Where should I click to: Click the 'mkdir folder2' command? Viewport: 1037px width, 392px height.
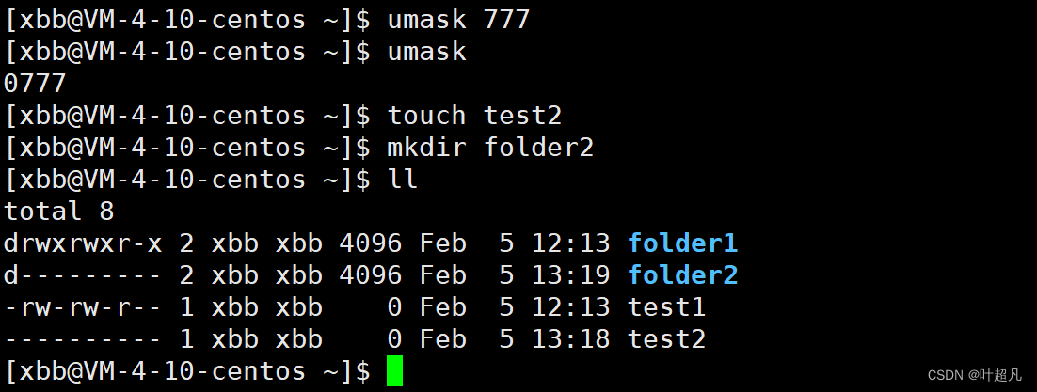[x=490, y=148]
